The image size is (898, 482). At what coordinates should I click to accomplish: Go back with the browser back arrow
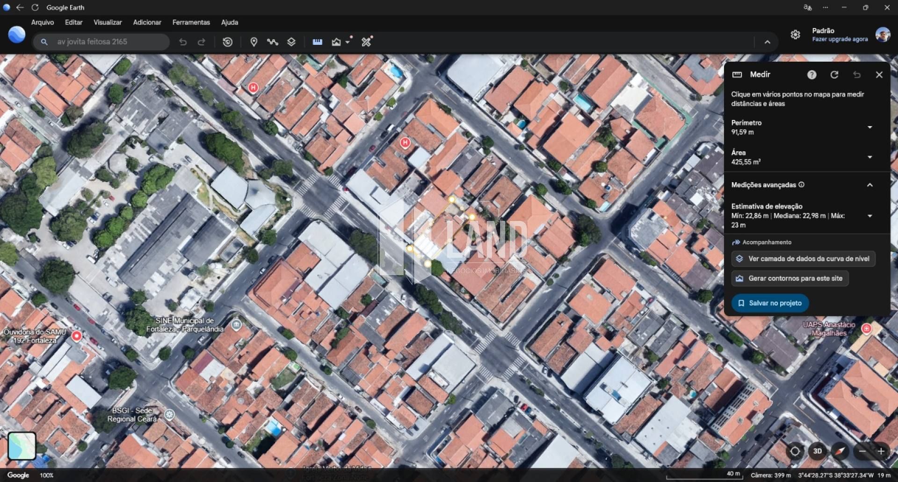click(20, 7)
